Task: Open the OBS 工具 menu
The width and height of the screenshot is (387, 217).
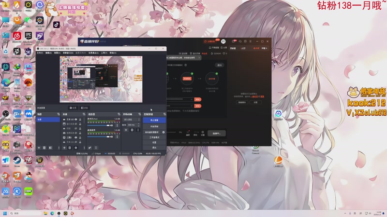Action: coord(104,53)
